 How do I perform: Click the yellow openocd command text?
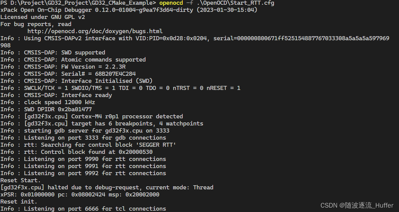171,3
